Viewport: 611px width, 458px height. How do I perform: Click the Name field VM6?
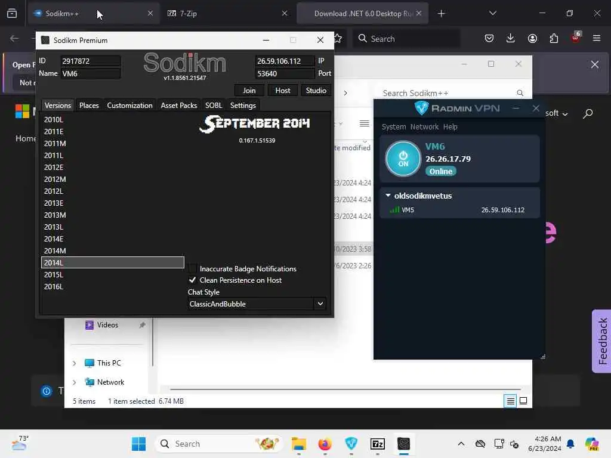[90, 73]
